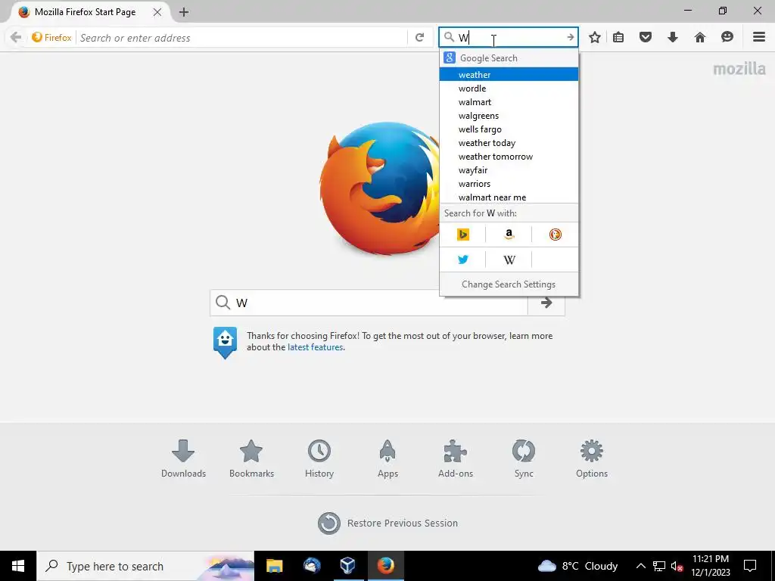775x581 pixels.
Task: Select the Mozilla Firefox Start Page tab
Action: point(84,12)
